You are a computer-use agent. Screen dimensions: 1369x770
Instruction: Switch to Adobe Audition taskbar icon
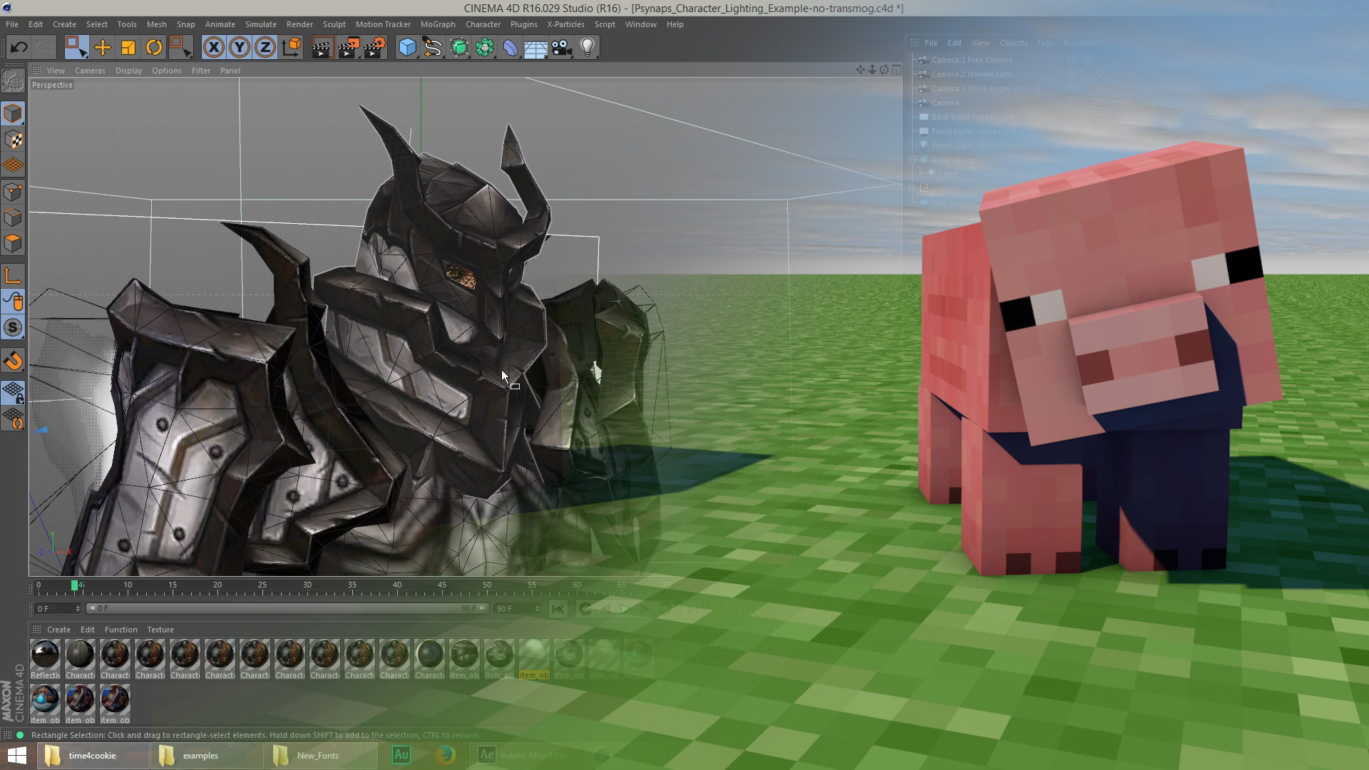[x=401, y=755]
